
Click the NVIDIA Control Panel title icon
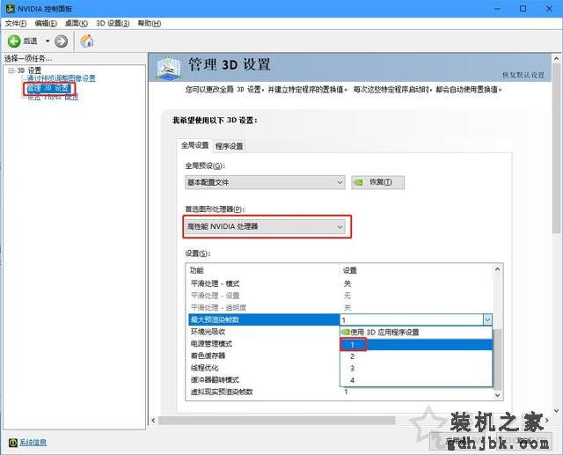pos(10,8)
